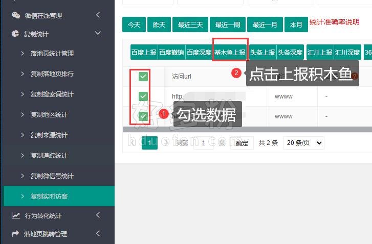Viewport: 372px width, 244px height.
Task: Filter by 最近一周
Action: 228,25
